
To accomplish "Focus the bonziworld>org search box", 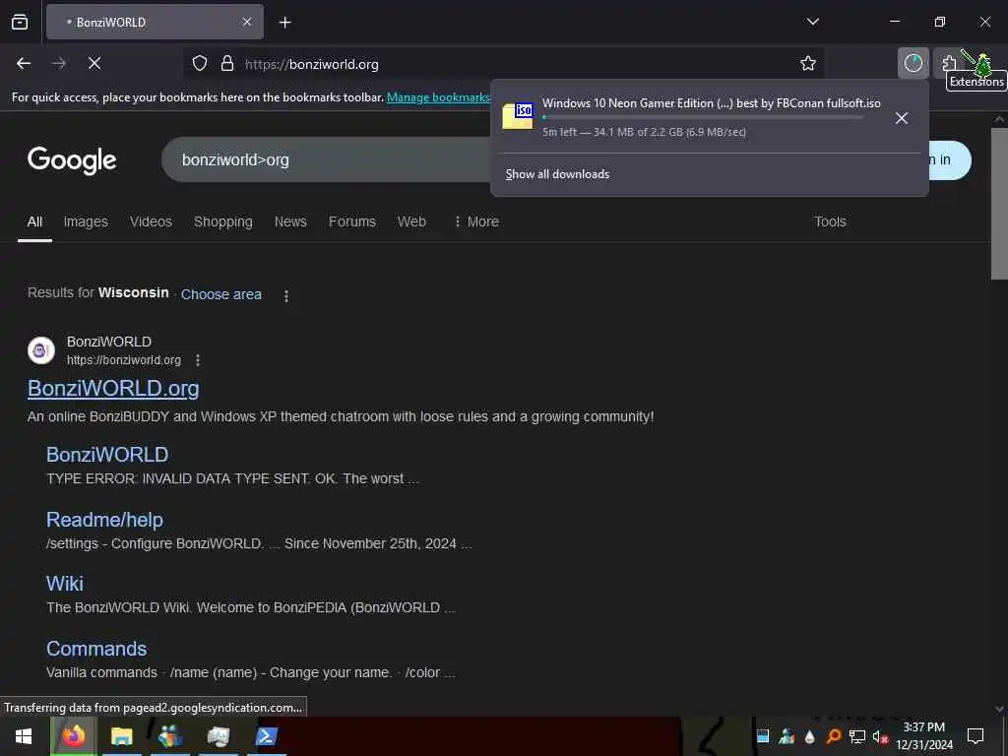I will [328, 160].
